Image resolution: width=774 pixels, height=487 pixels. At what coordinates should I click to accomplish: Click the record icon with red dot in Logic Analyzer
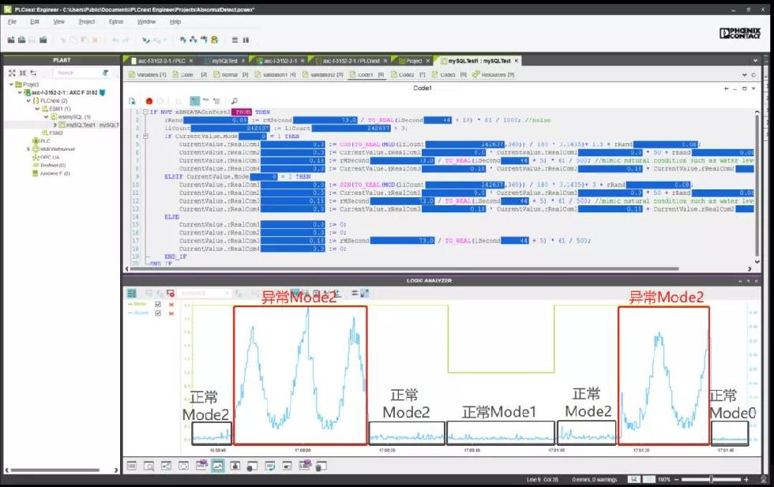coord(171,293)
